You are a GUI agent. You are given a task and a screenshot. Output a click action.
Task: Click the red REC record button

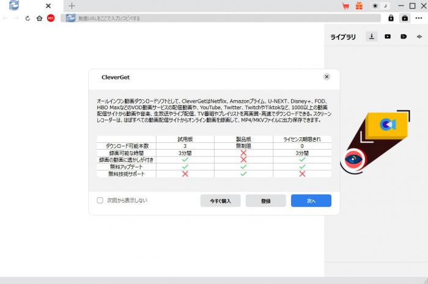tap(51, 18)
